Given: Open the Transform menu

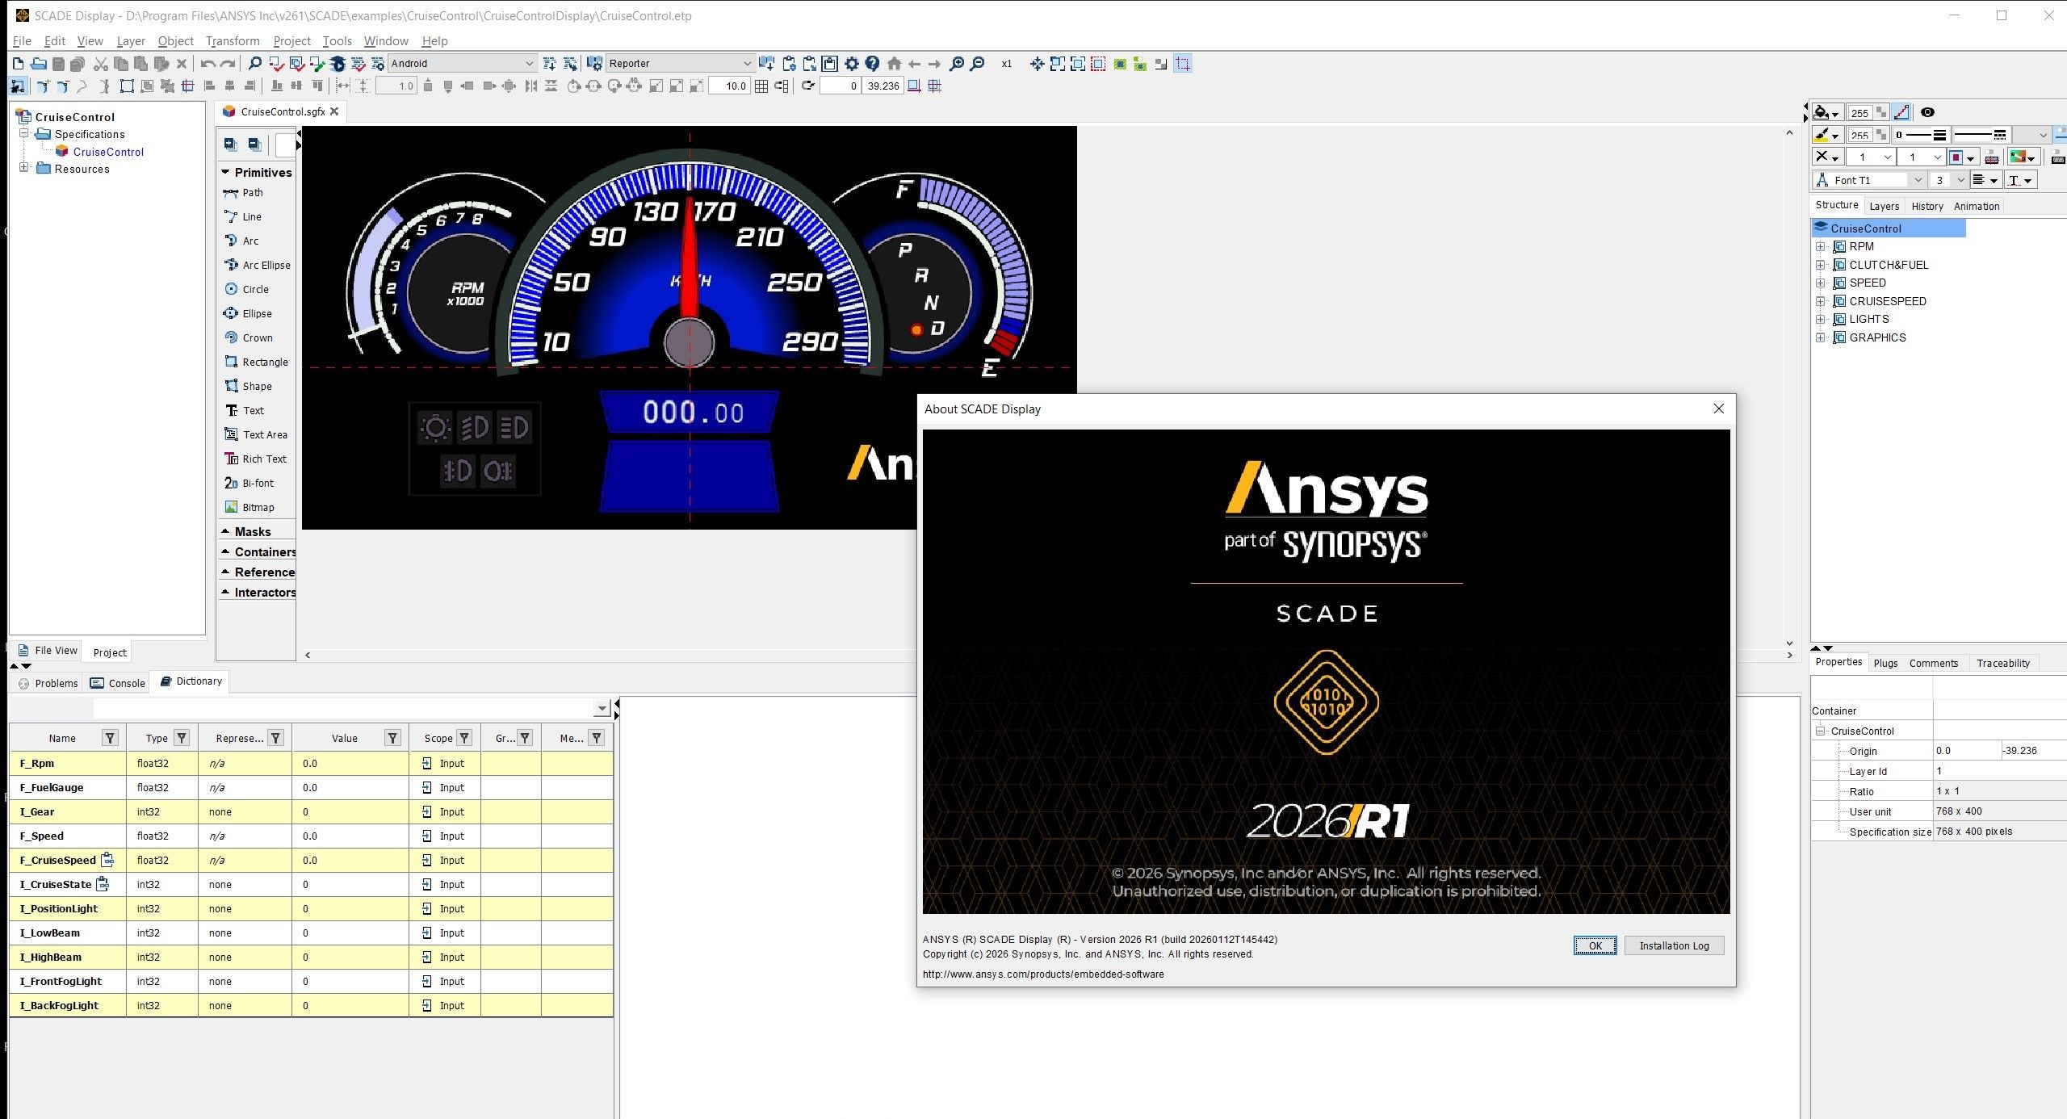Looking at the screenshot, I should (x=233, y=41).
